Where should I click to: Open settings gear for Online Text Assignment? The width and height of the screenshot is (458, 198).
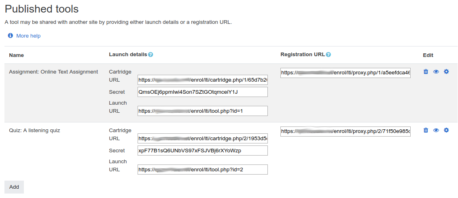446,72
